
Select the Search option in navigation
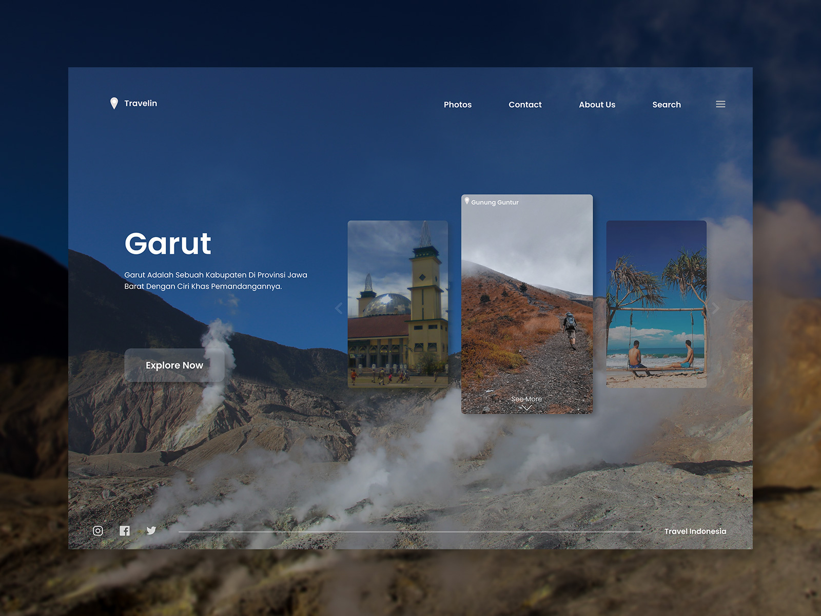point(666,105)
